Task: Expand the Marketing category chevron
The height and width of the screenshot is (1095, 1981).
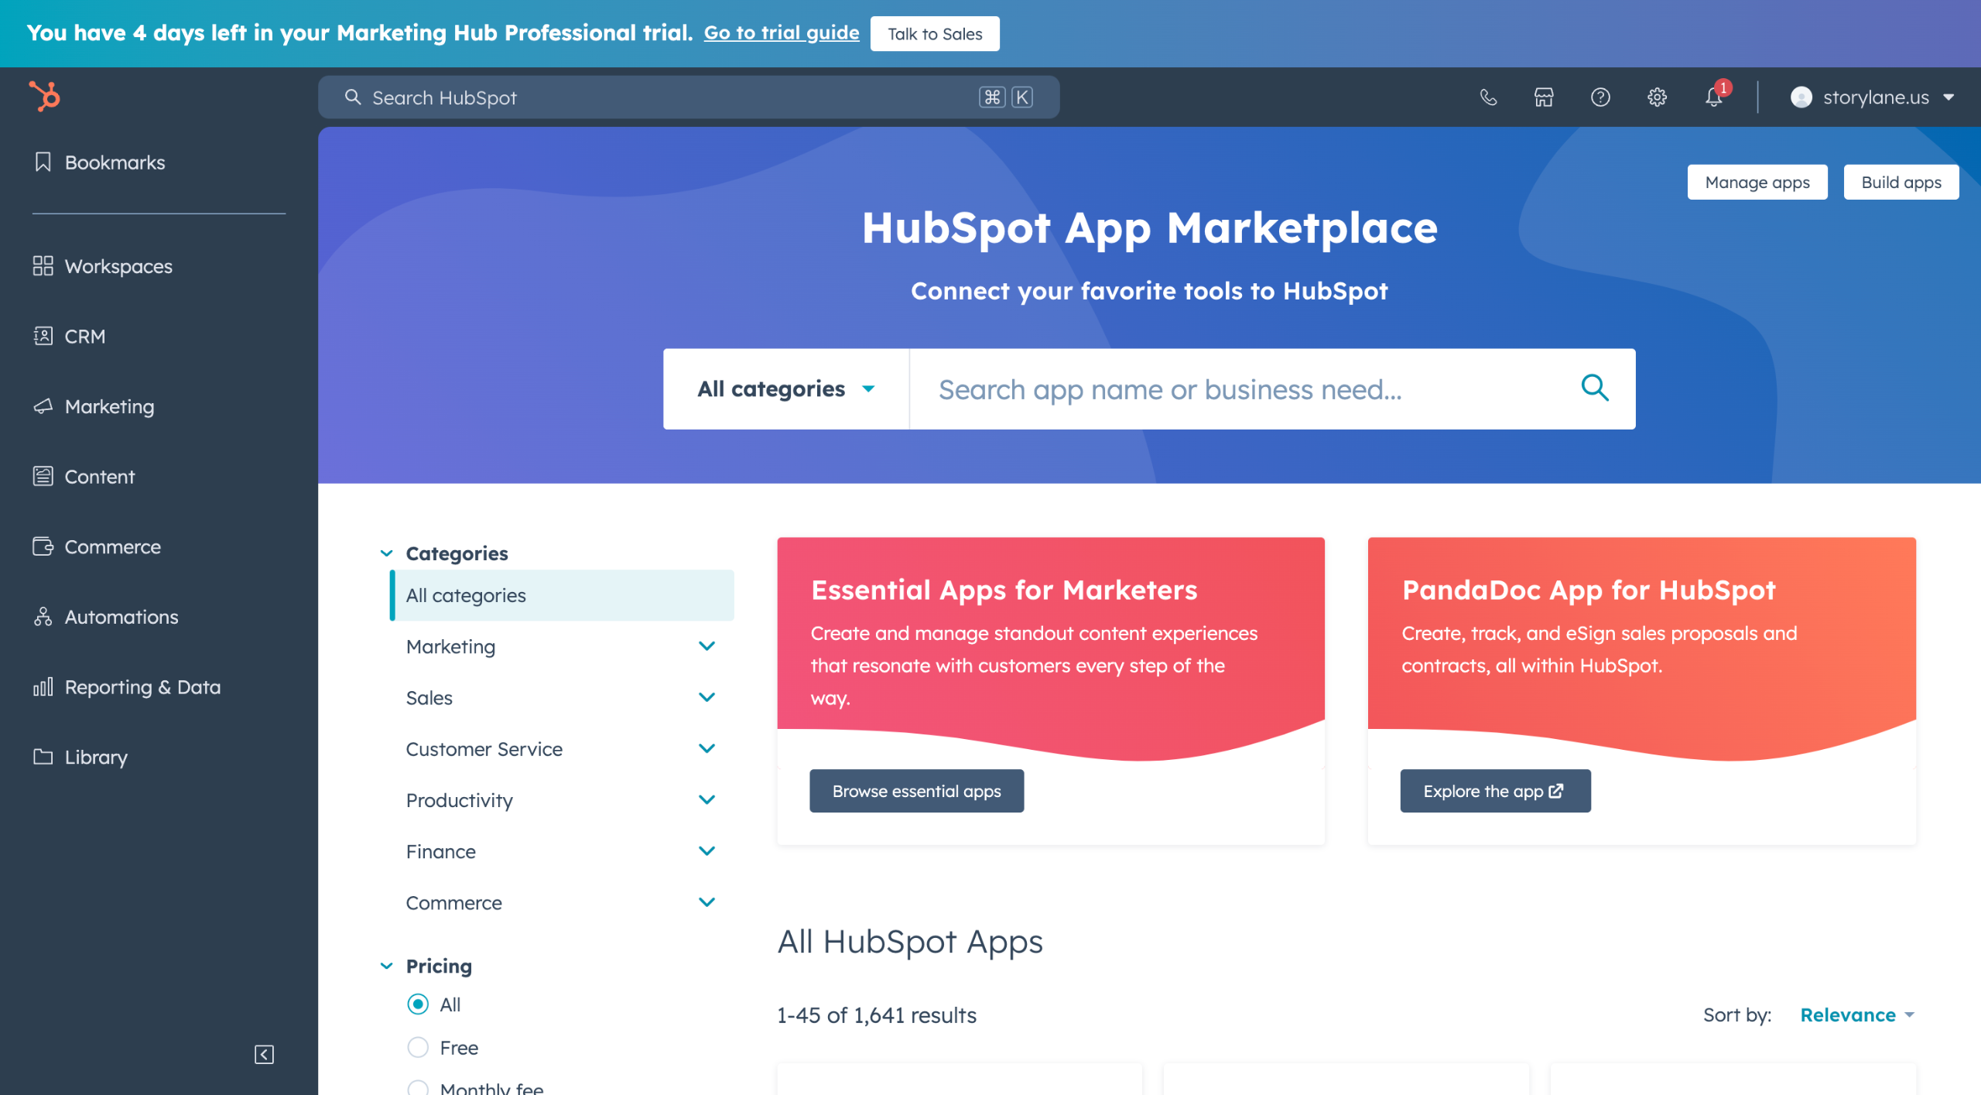Action: pos(707,646)
